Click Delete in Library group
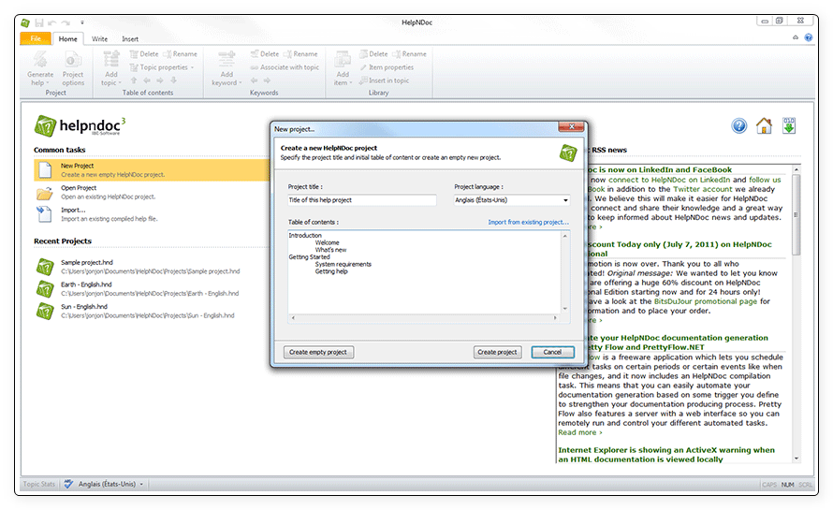This screenshot has height=510, width=833. (x=373, y=54)
